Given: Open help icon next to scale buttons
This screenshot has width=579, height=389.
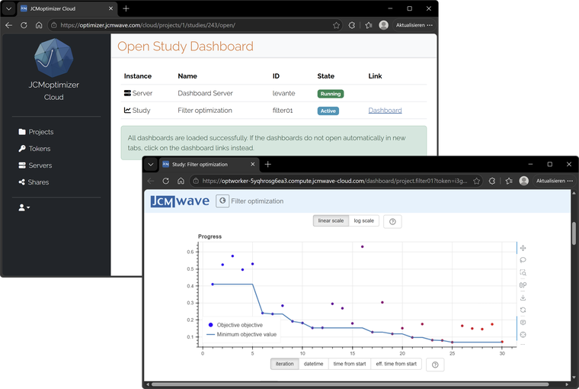Looking at the screenshot, I should point(392,221).
